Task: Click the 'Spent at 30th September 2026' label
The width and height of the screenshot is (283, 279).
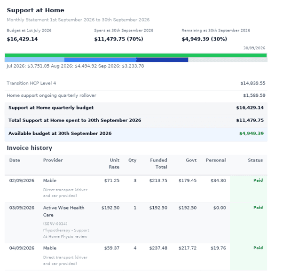Action: pyautogui.click(x=124, y=31)
